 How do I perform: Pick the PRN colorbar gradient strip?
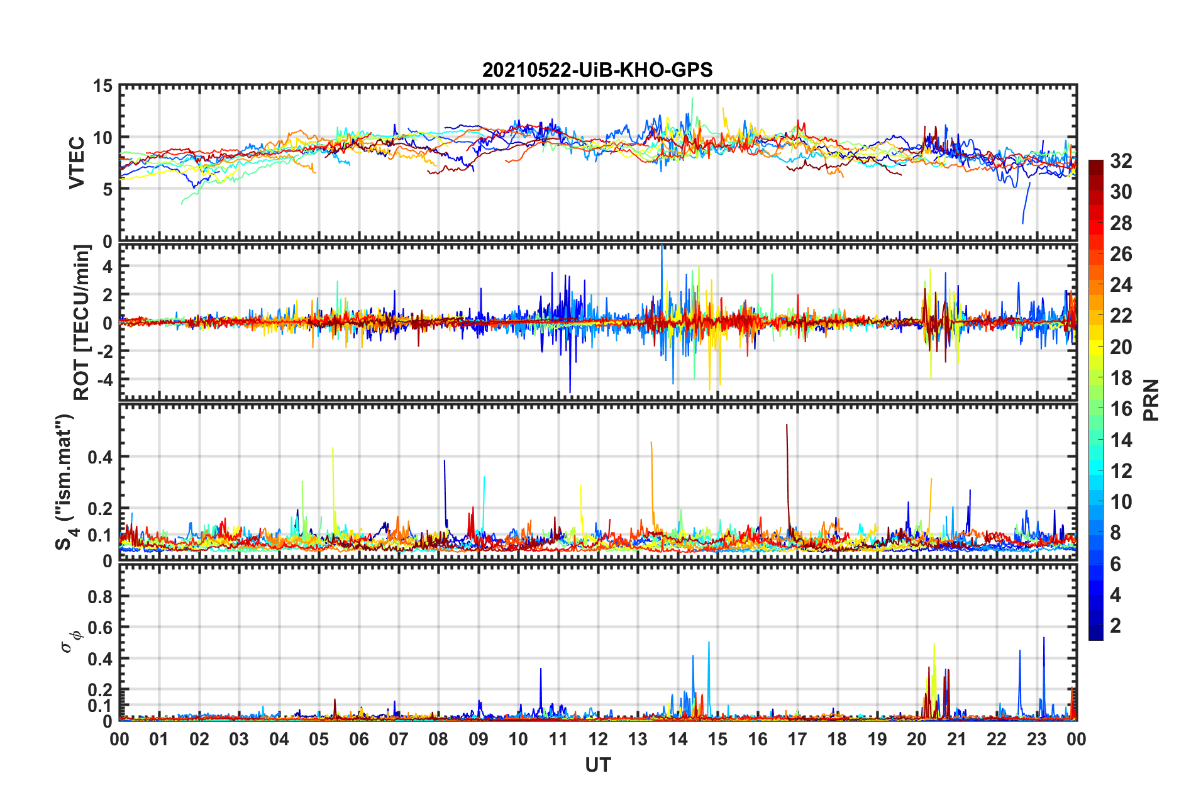[x=1096, y=400]
